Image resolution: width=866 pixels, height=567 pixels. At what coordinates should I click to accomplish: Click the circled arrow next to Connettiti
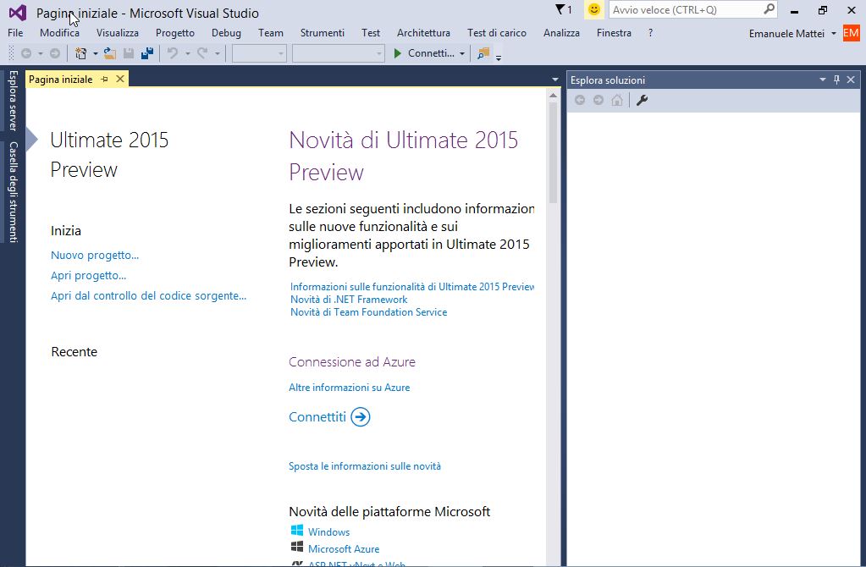361,417
